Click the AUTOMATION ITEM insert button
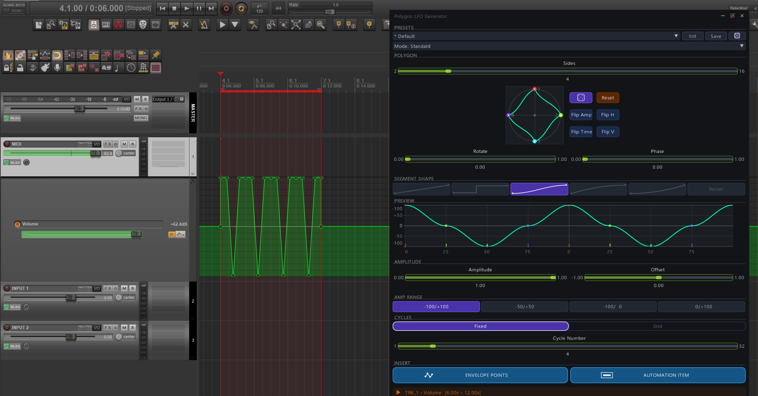Screen dimensions: 758x396 pyautogui.click(x=658, y=375)
